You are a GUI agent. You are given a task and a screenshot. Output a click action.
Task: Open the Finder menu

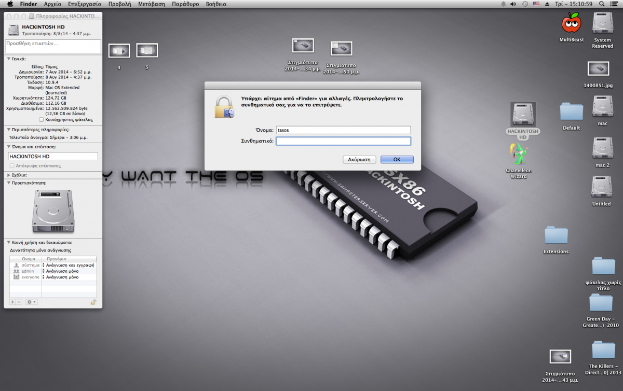[29, 4]
